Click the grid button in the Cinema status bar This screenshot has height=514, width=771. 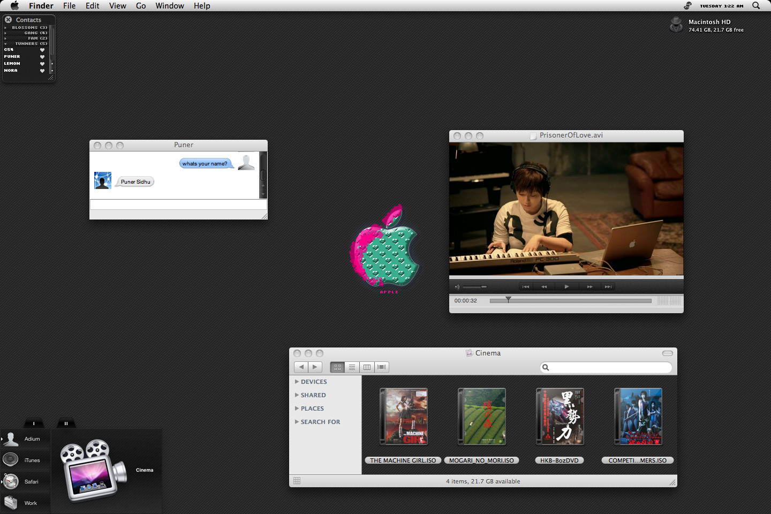[x=297, y=481]
